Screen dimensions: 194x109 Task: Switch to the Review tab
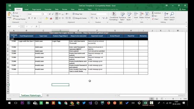pyautogui.click(x=65, y=9)
